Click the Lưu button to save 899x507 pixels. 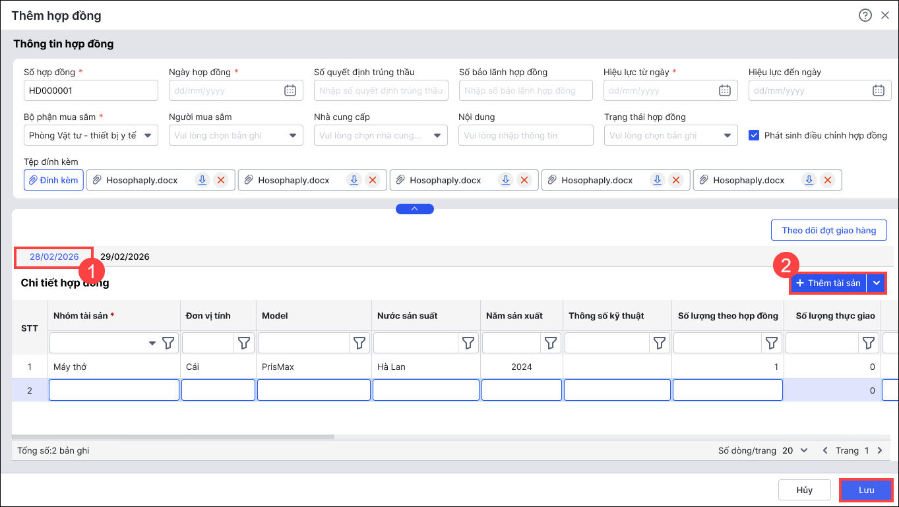tap(865, 490)
